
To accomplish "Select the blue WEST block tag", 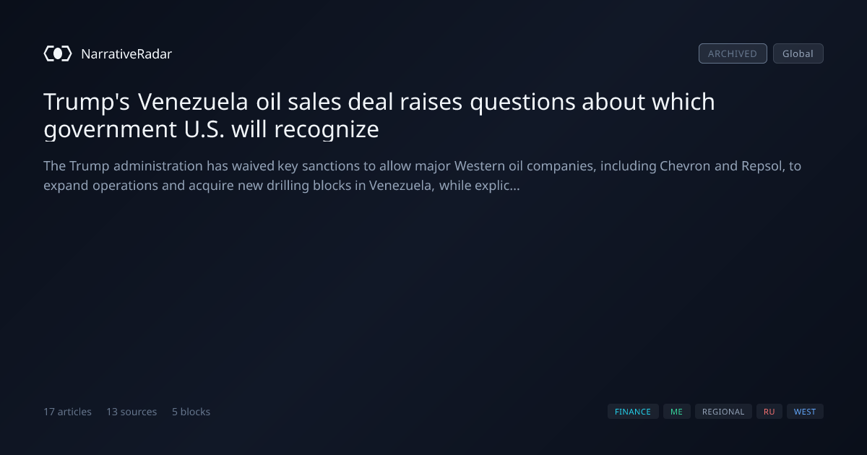I will [805, 412].
